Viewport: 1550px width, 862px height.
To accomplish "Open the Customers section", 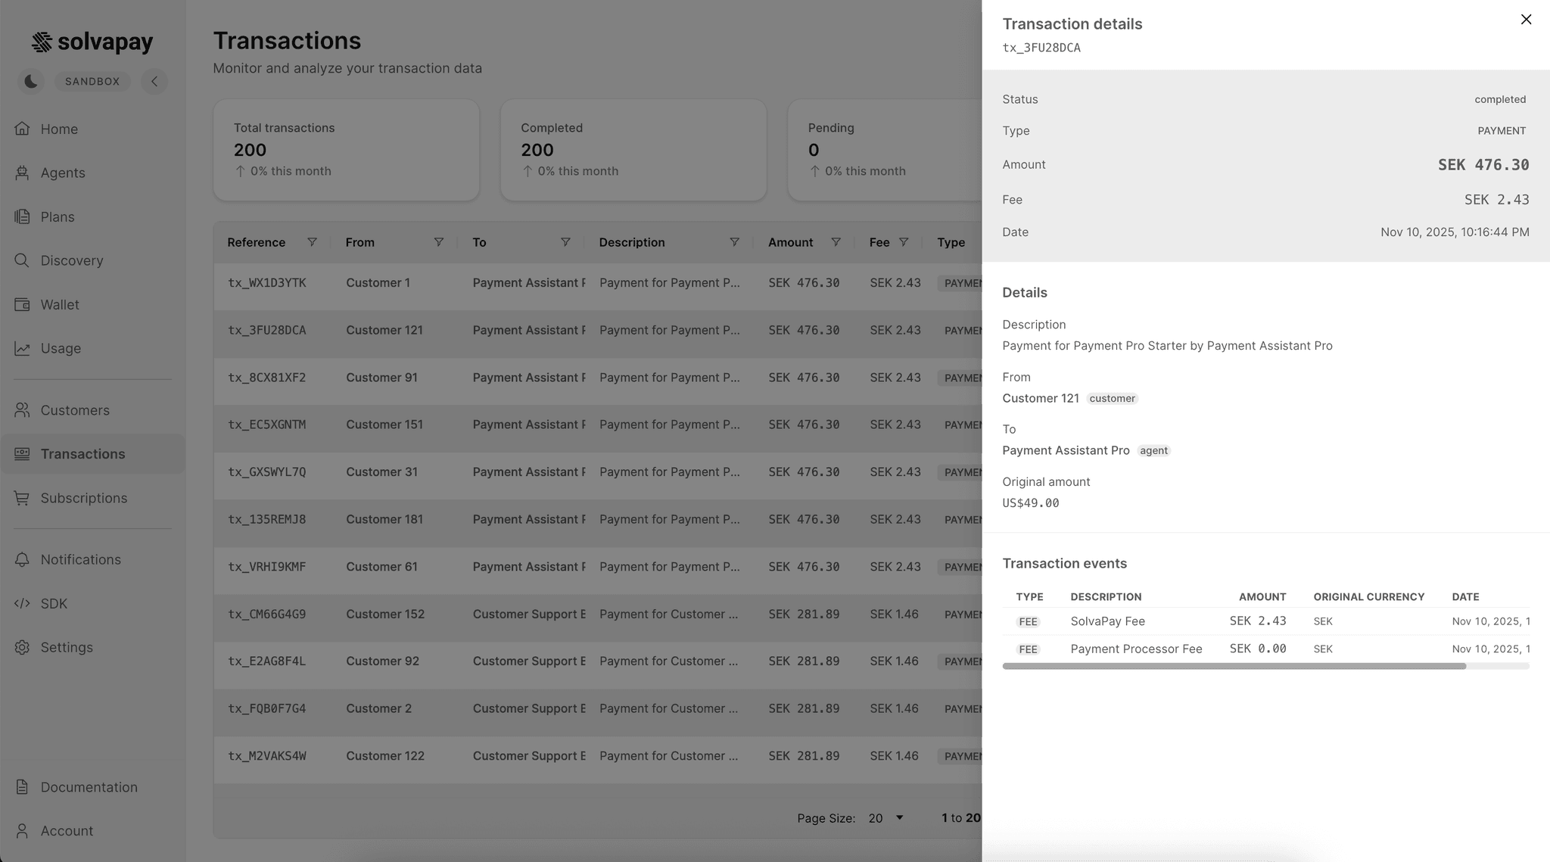I will click(x=75, y=410).
